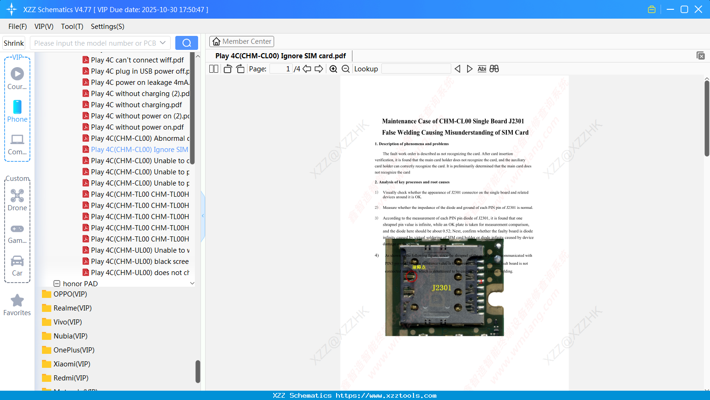This screenshot has height=400, width=710.
Task: Jump to next lookup result
Action: (469, 69)
